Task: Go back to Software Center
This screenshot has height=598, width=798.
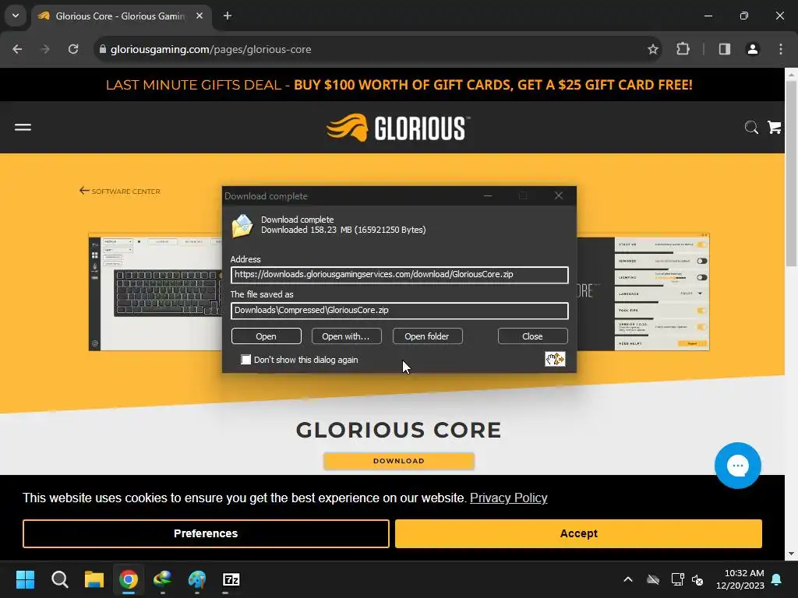Action: pyautogui.click(x=120, y=192)
